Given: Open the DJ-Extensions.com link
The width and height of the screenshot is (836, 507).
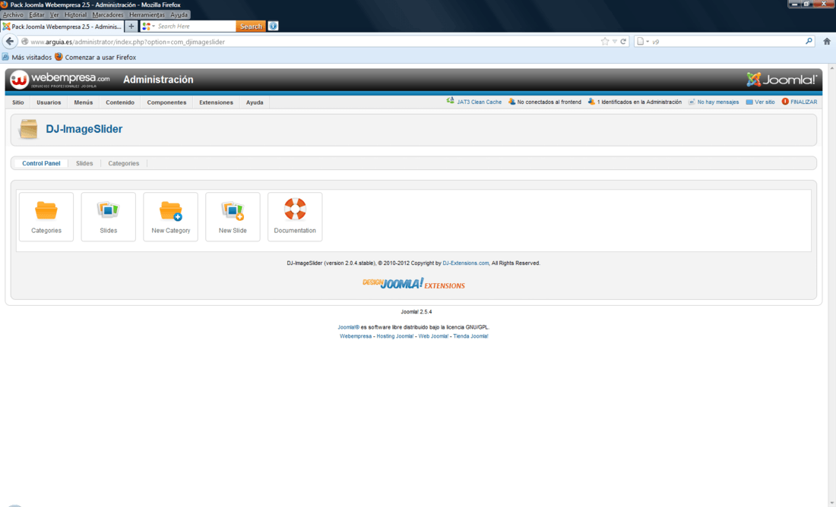Looking at the screenshot, I should tap(465, 263).
